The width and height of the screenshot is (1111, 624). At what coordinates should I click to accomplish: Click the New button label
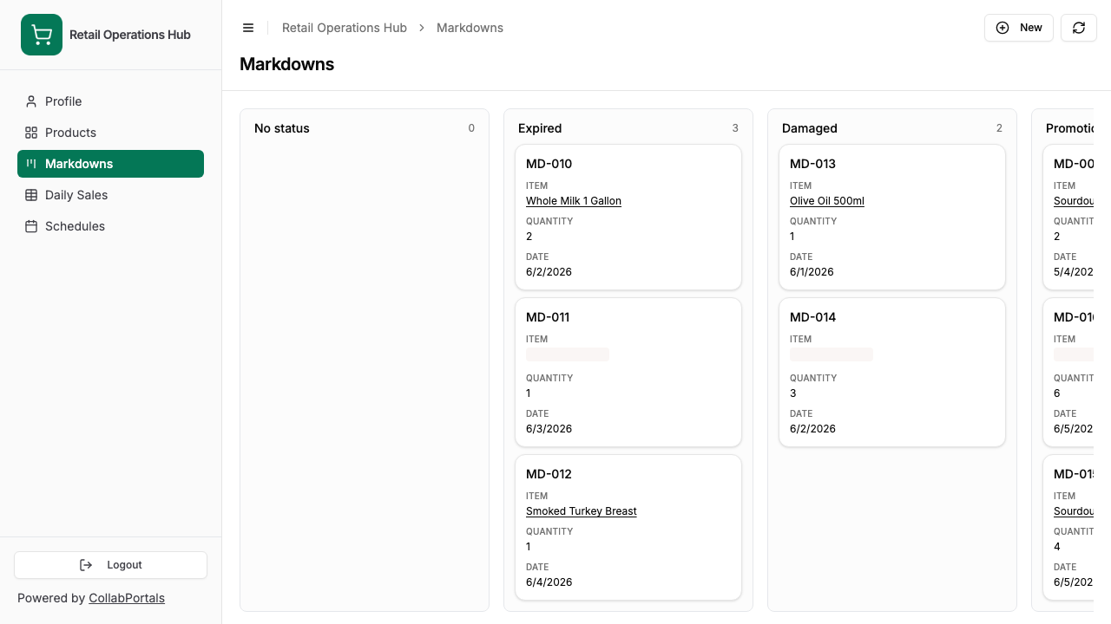pos(1031,28)
